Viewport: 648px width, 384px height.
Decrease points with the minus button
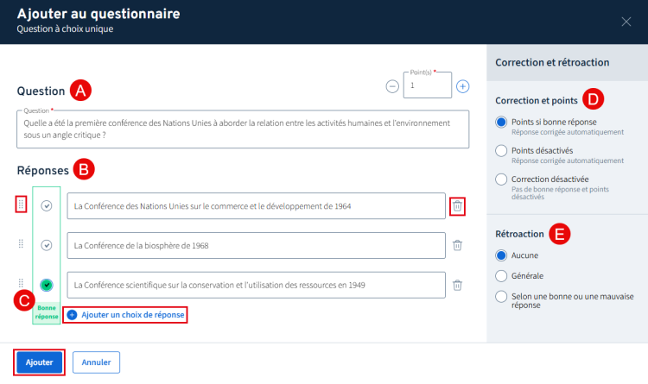[x=392, y=86]
